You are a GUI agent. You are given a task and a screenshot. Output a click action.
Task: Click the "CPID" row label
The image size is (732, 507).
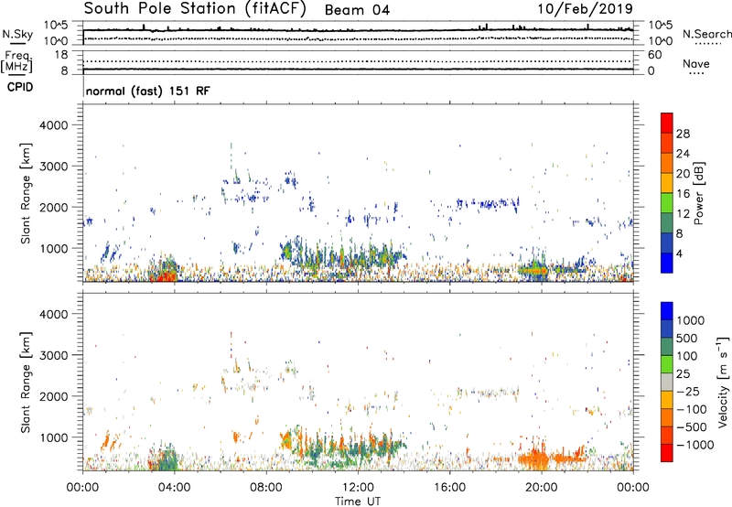pyautogui.click(x=20, y=87)
